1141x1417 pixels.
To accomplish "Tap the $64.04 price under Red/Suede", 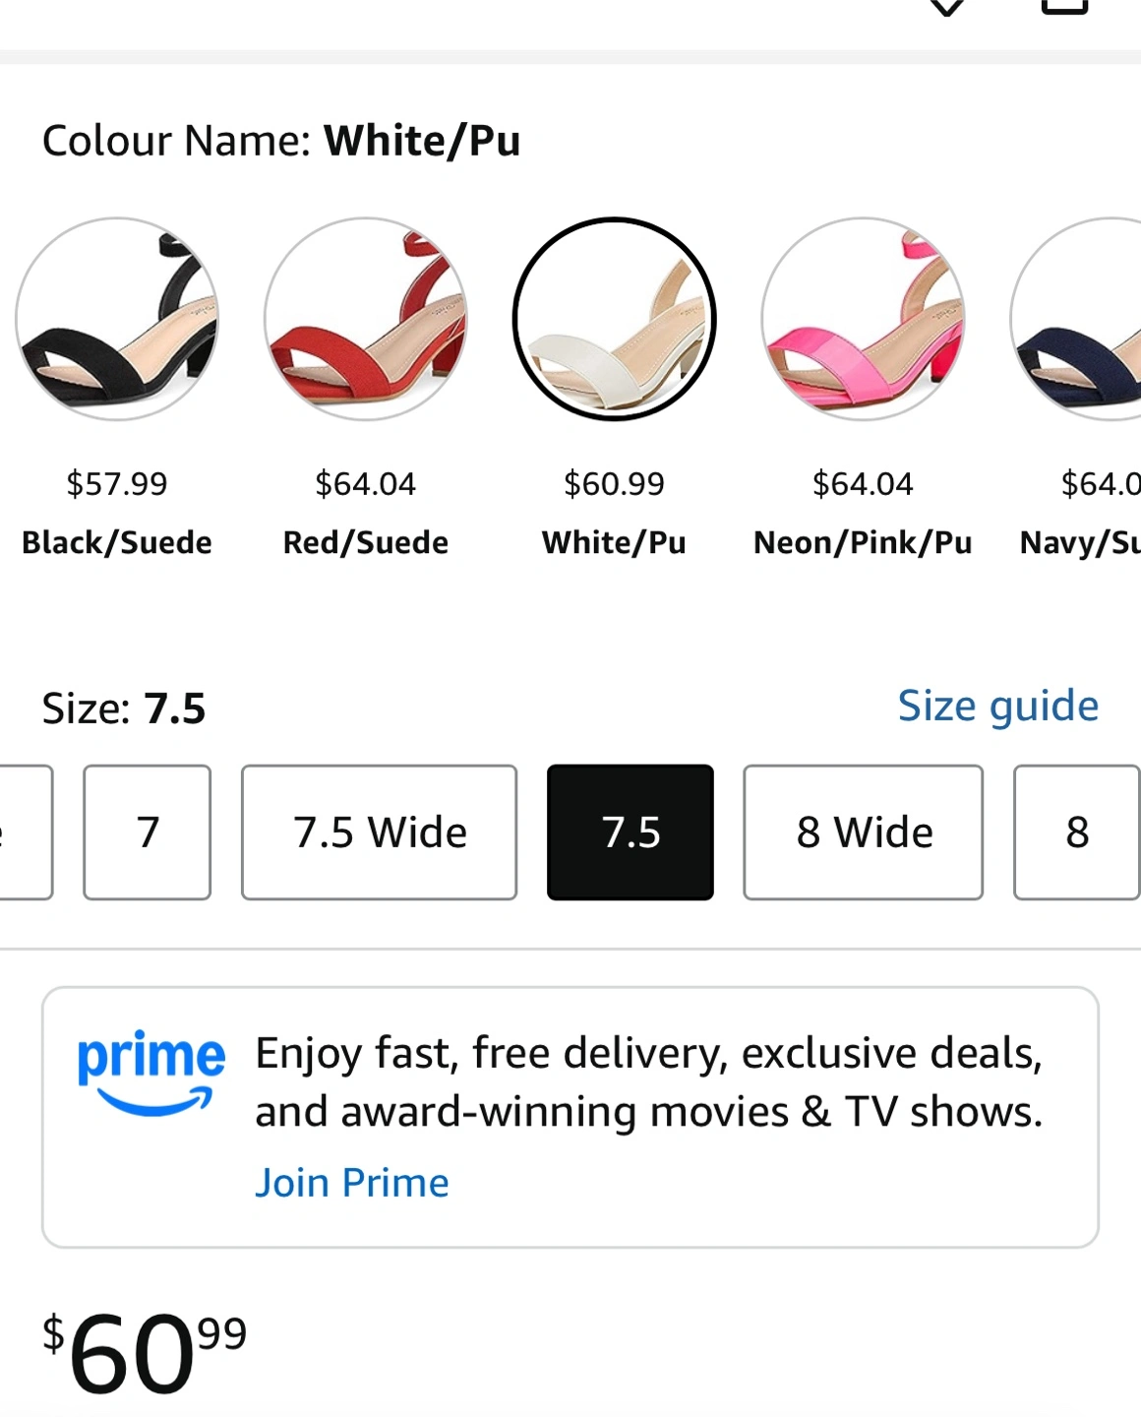I will coord(366,484).
